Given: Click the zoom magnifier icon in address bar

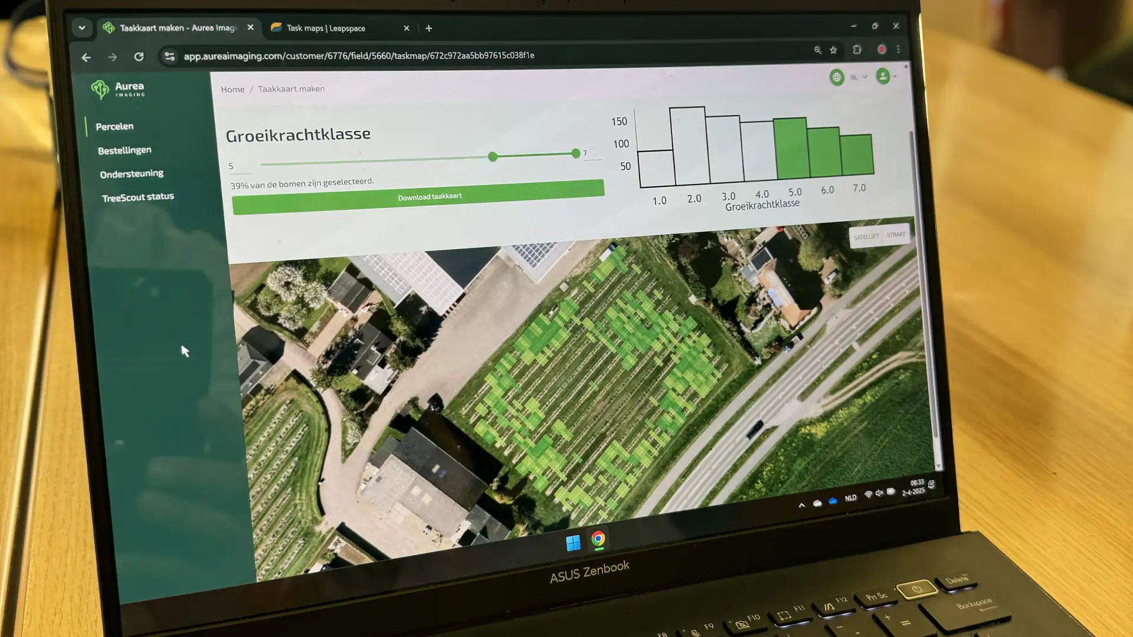Looking at the screenshot, I should 817,50.
